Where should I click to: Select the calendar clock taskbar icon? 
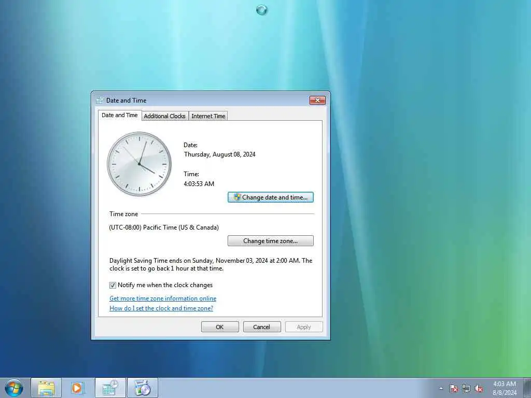pyautogui.click(x=110, y=388)
